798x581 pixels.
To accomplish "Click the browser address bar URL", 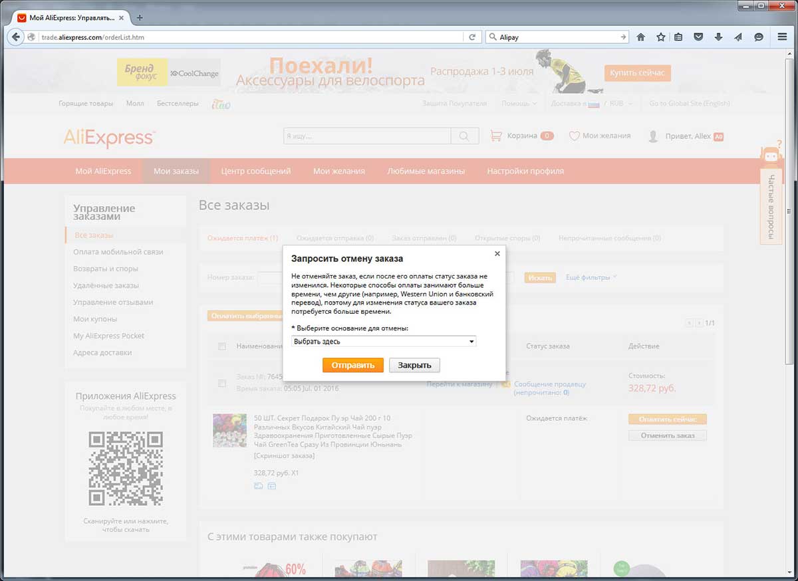I will 250,37.
